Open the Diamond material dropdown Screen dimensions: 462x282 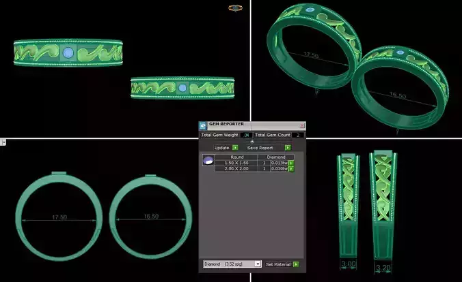click(258, 264)
